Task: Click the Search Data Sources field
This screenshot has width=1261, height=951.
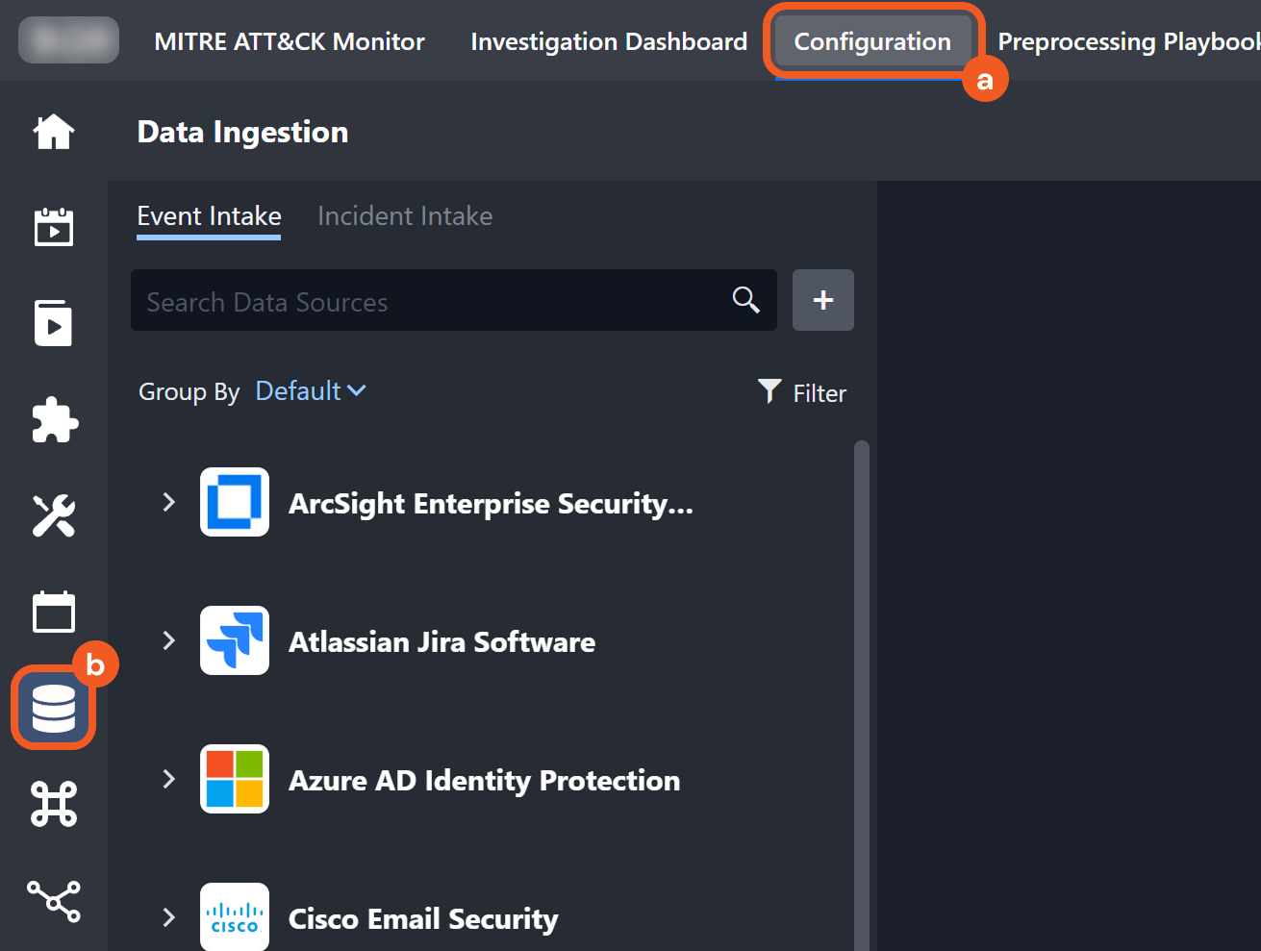Action: point(433,301)
